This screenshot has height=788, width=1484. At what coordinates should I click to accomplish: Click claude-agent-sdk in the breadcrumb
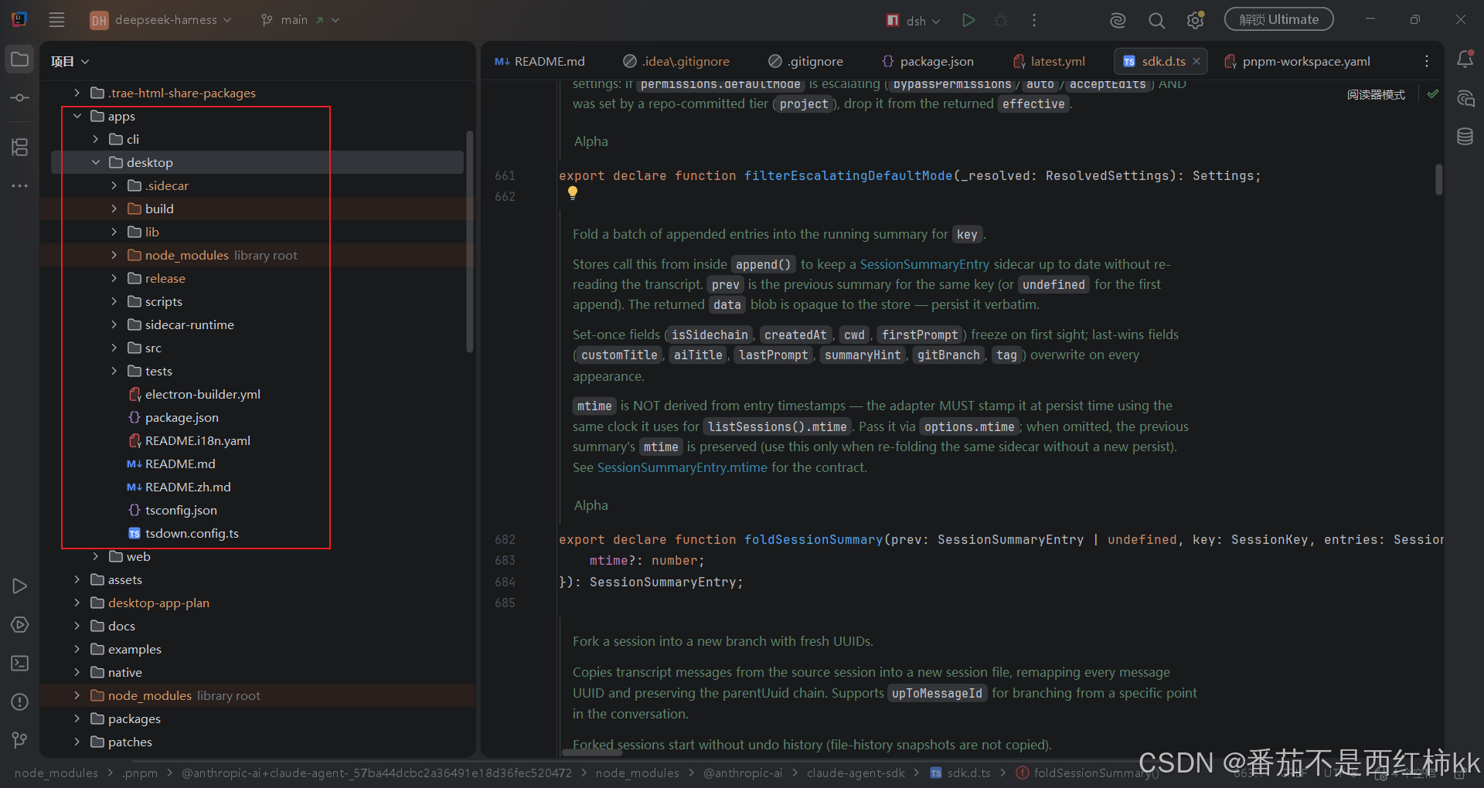tap(856, 773)
